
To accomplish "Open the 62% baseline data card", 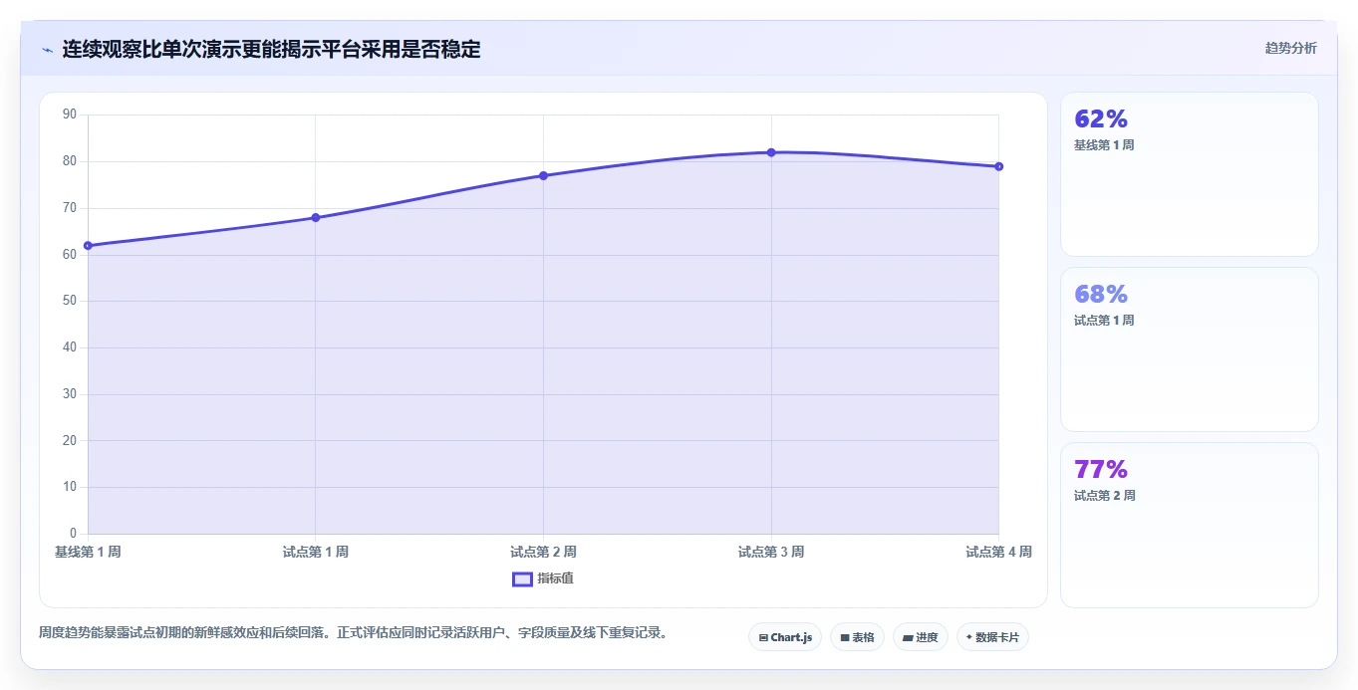I will [1189, 174].
